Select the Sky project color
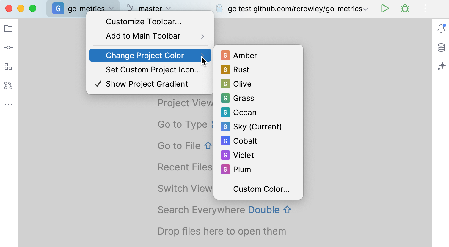 [257, 126]
